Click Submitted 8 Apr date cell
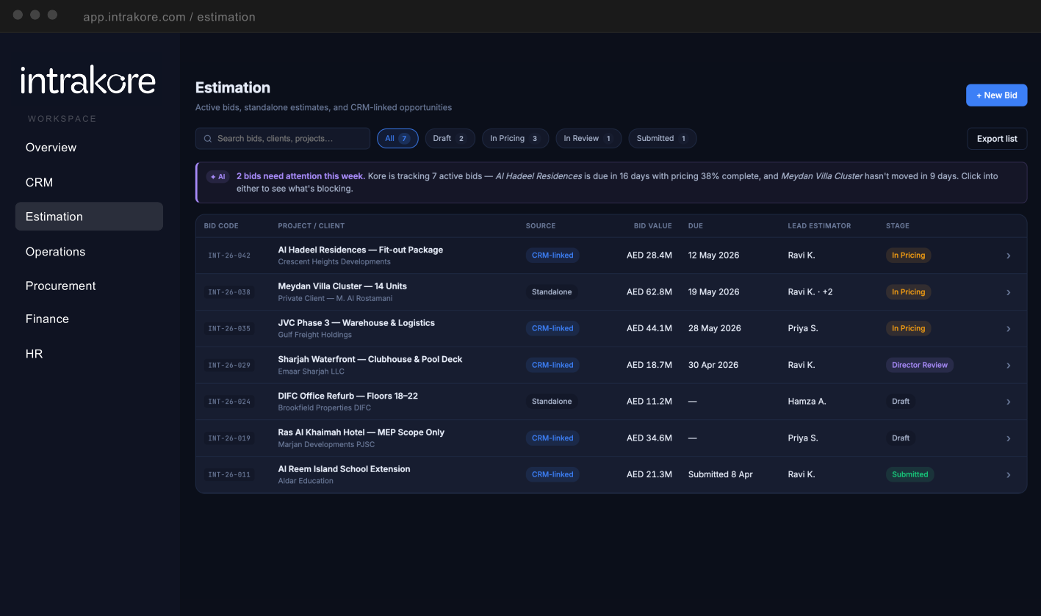 coord(721,475)
